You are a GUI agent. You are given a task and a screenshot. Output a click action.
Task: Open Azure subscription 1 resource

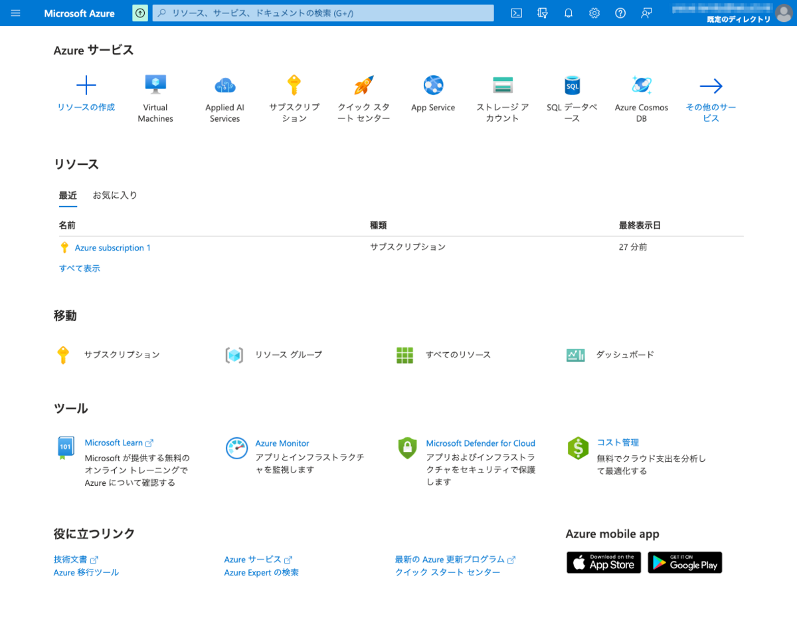coord(113,248)
